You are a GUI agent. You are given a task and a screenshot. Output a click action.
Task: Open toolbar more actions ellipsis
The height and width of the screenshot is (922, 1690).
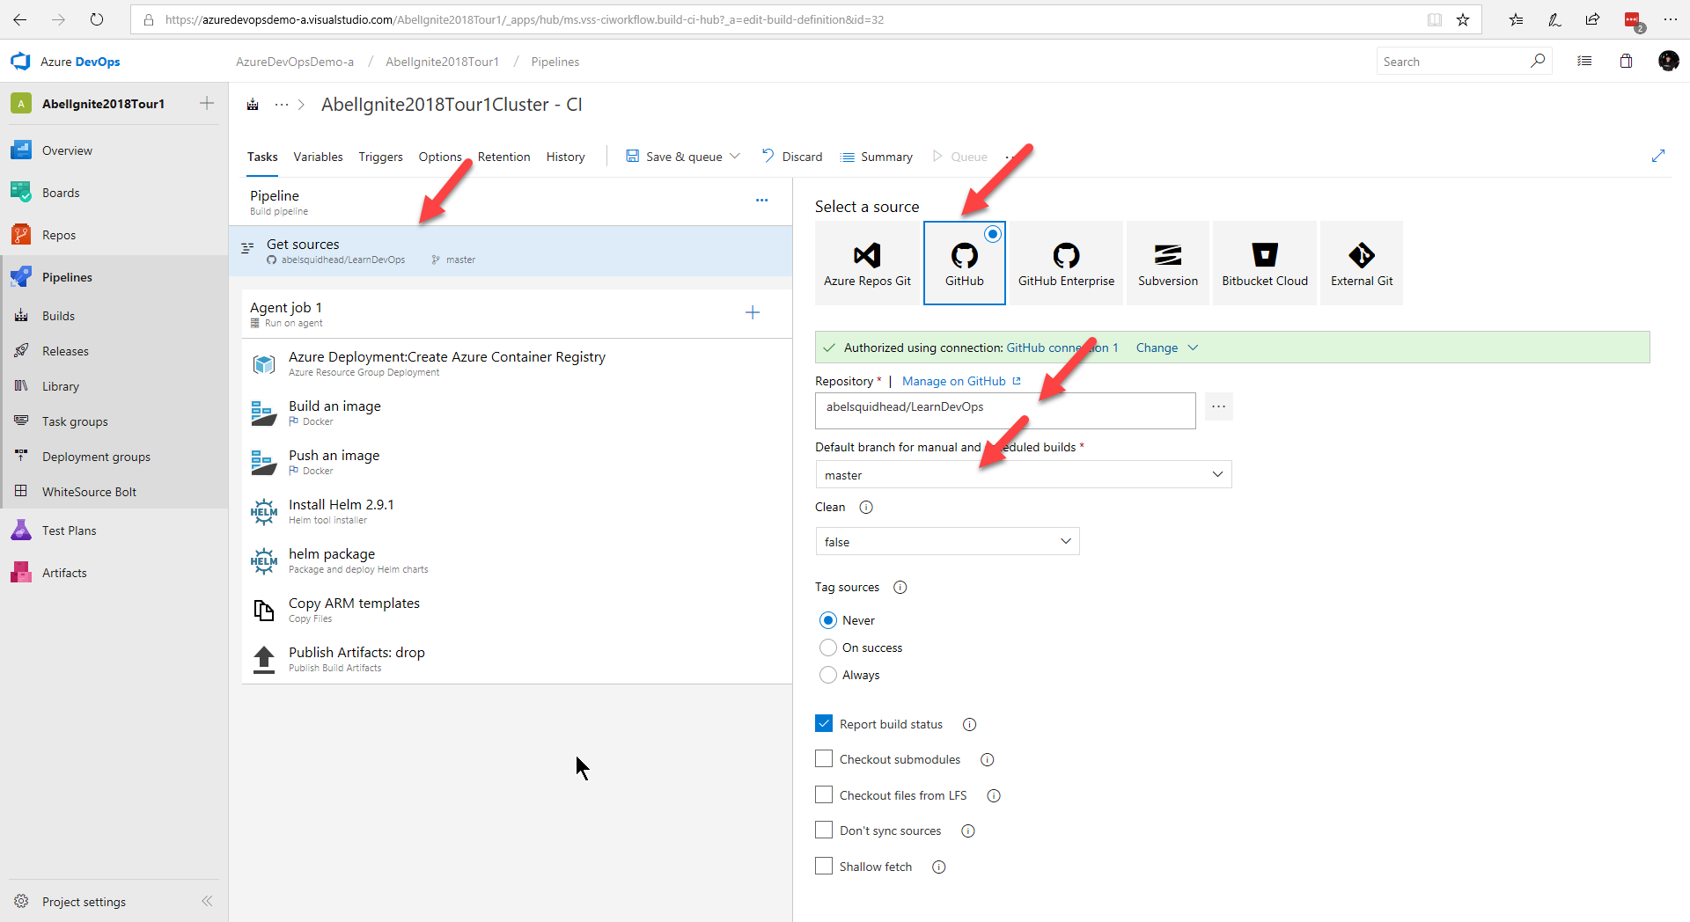(1010, 157)
